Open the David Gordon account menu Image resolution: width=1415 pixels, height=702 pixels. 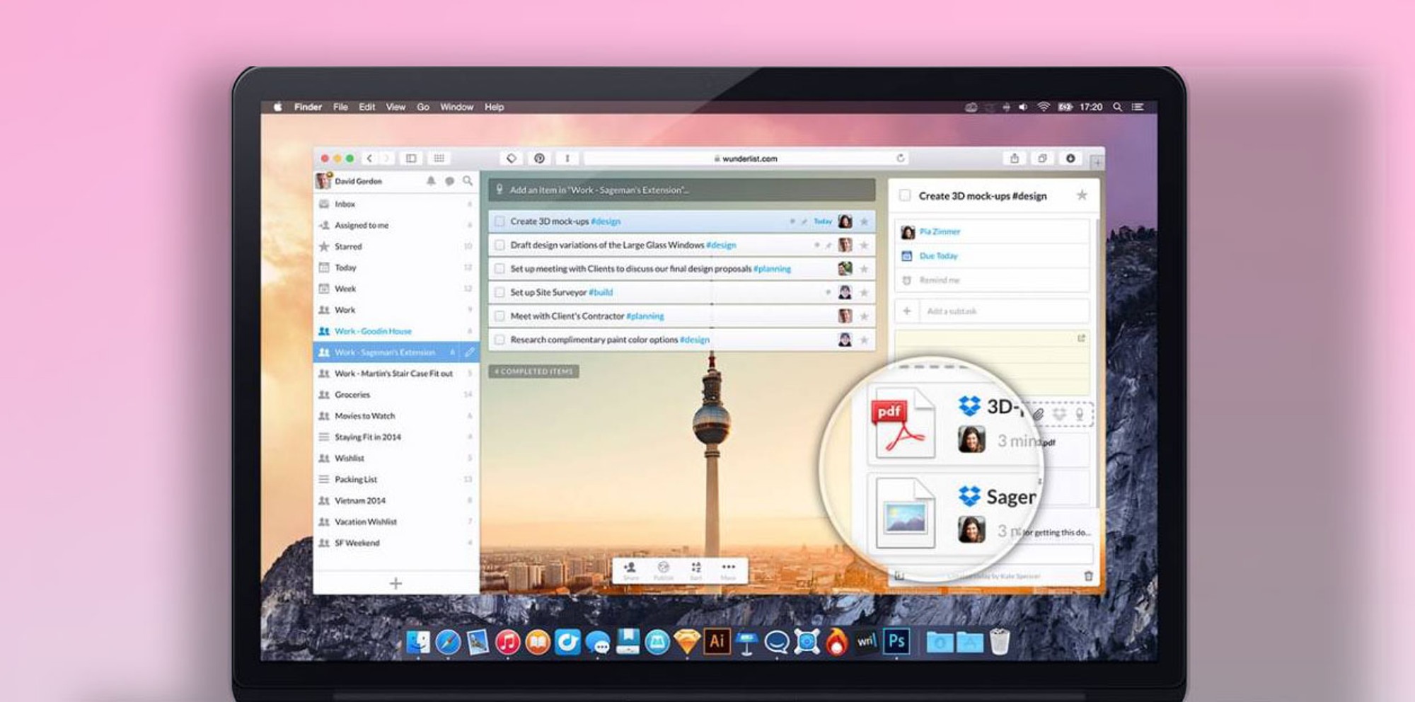357,181
